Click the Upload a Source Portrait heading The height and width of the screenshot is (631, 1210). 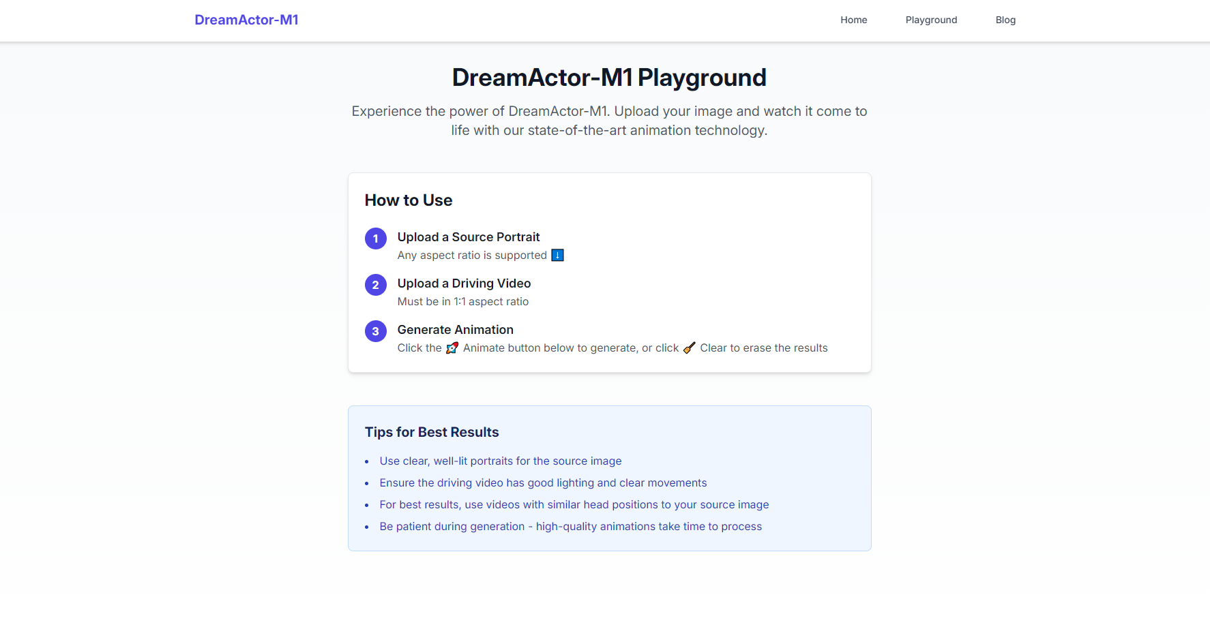(469, 236)
